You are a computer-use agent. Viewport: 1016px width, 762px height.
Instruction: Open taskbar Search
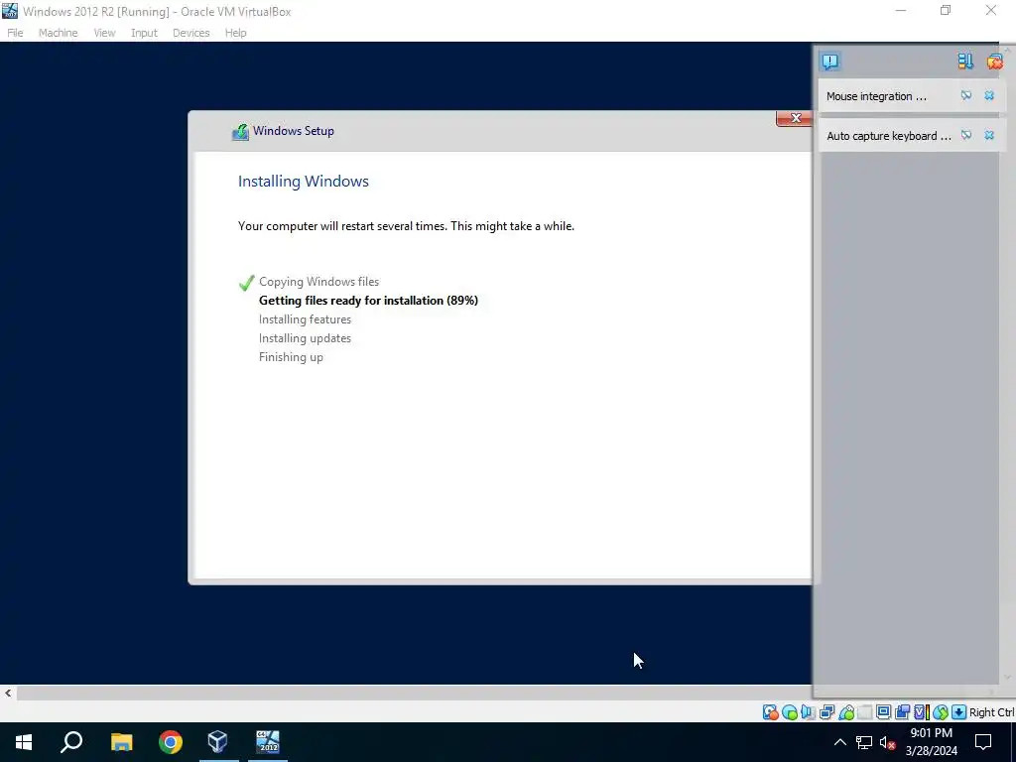71,742
